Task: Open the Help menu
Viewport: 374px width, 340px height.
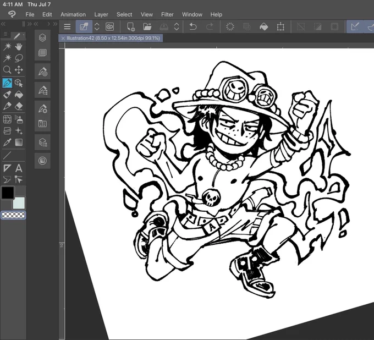Action: click(x=216, y=14)
